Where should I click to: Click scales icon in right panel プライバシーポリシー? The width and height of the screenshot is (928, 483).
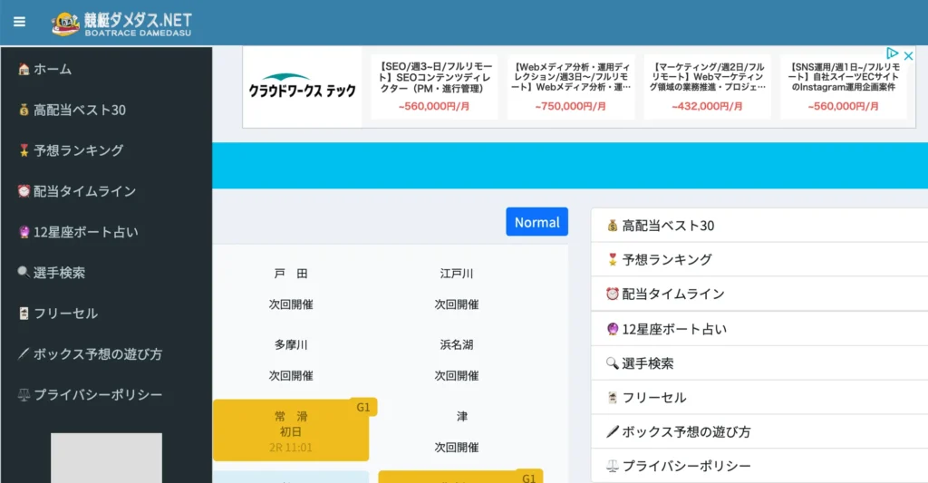click(x=613, y=467)
